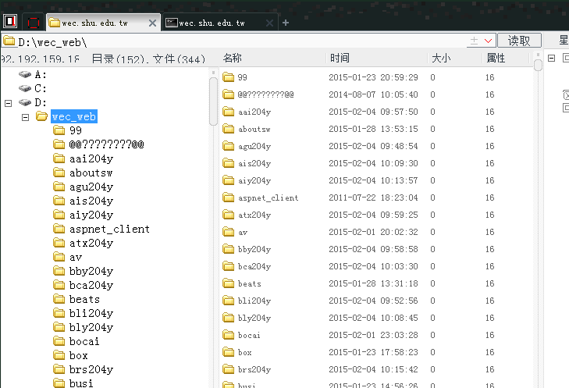Select the bca204y row in the file list
This screenshot has height=388, width=569.
click(377, 266)
